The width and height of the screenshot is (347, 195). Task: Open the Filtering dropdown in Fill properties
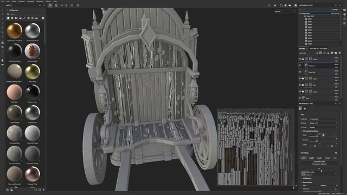323,123
